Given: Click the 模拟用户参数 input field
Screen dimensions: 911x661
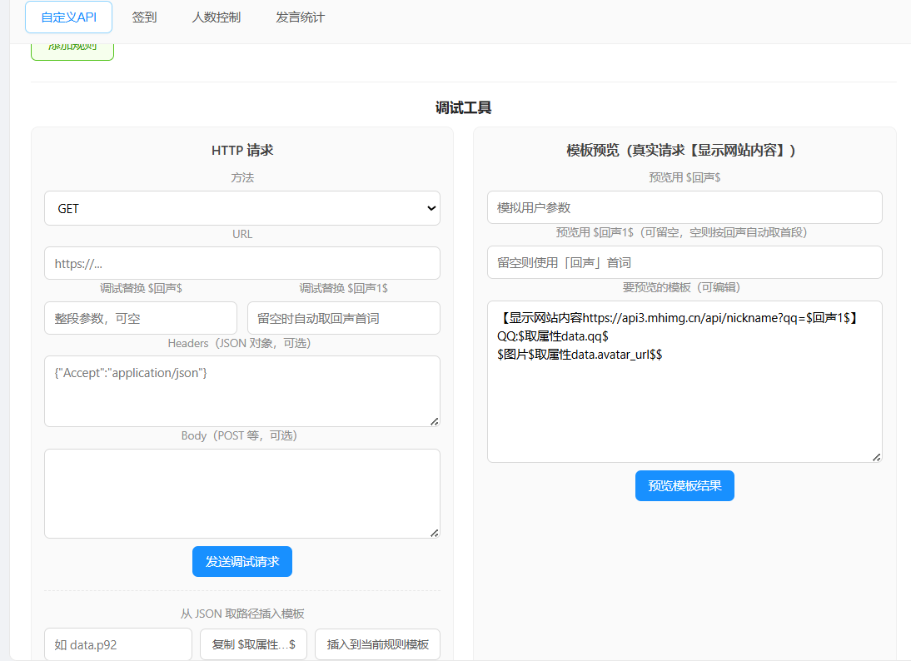Looking at the screenshot, I should click(x=684, y=207).
